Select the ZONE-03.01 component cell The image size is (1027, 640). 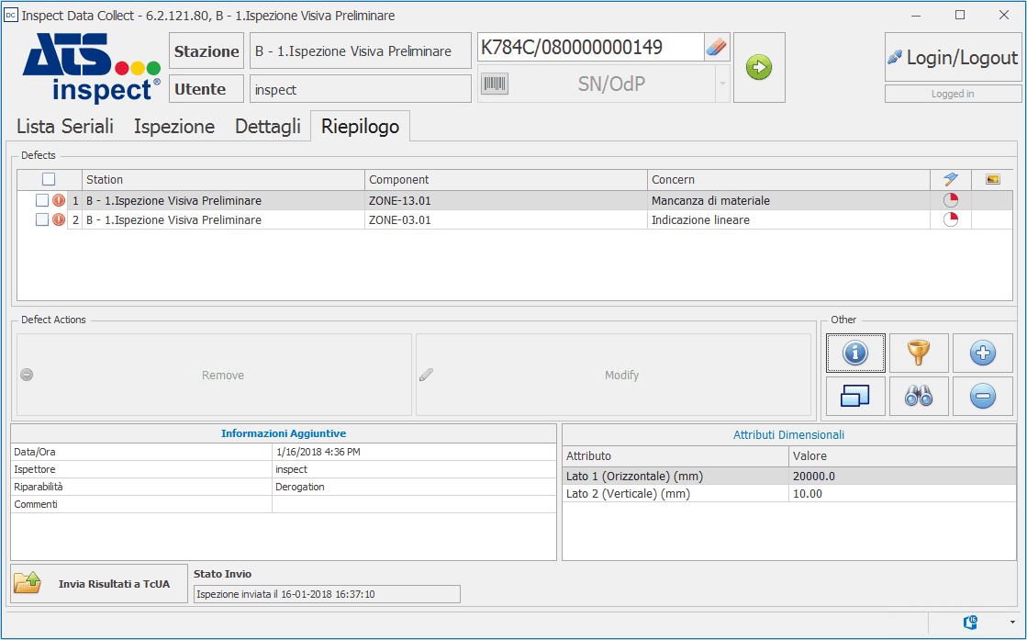506,219
